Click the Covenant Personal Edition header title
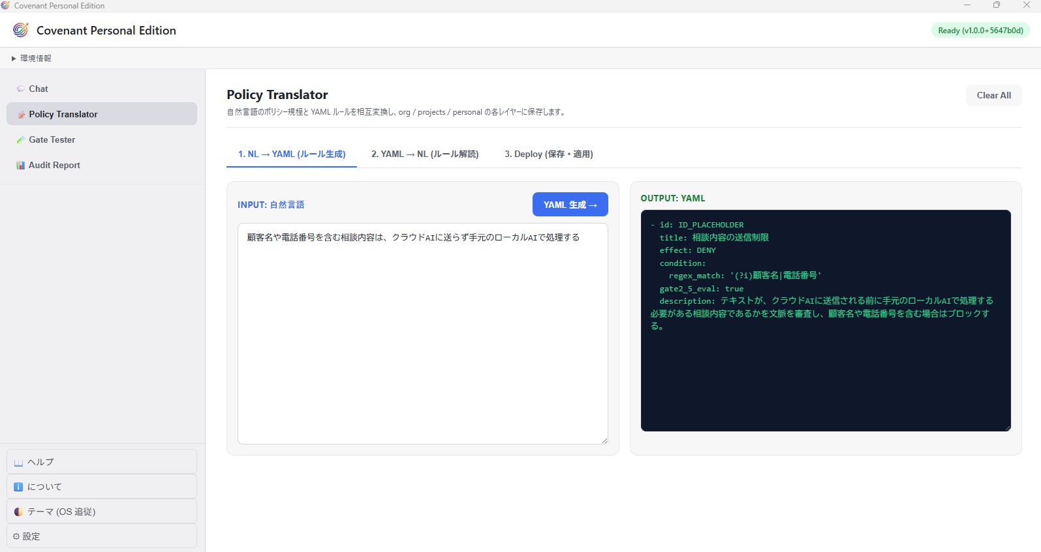Screen dimensions: 1041x552 (106, 31)
